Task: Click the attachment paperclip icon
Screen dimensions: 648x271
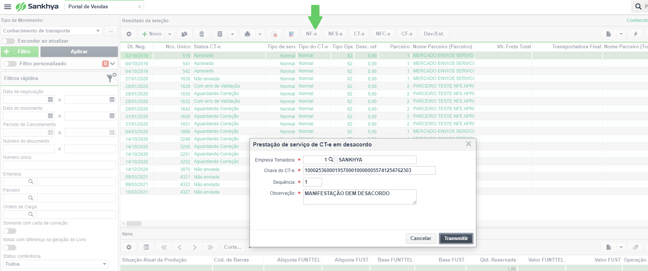Action: click(x=636, y=247)
